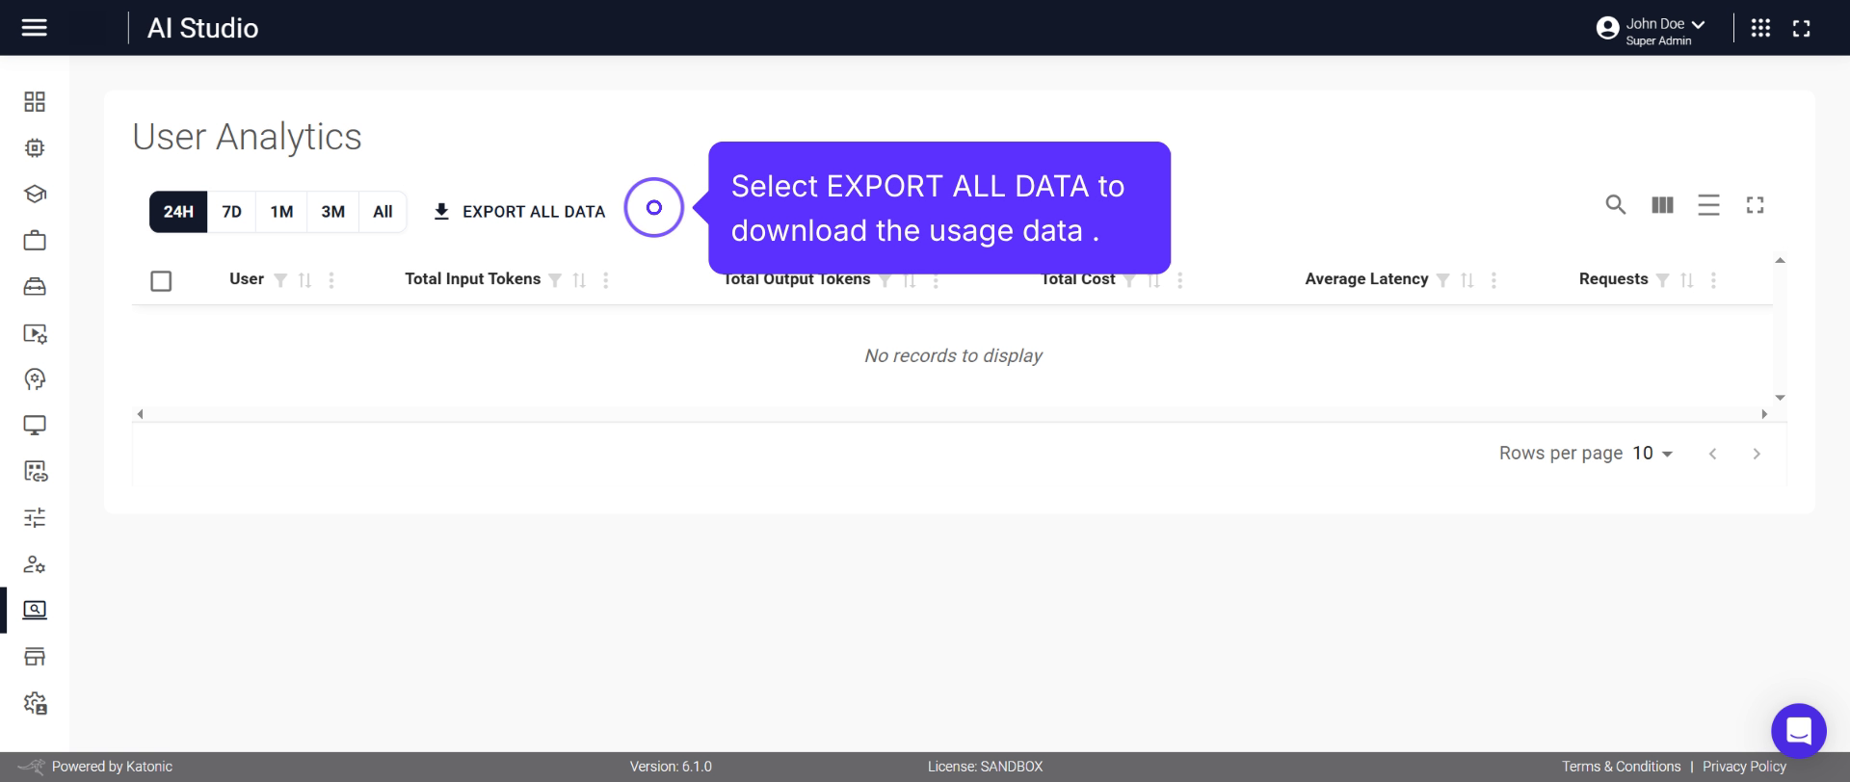
Task: Filter the Requests column
Action: (x=1662, y=280)
